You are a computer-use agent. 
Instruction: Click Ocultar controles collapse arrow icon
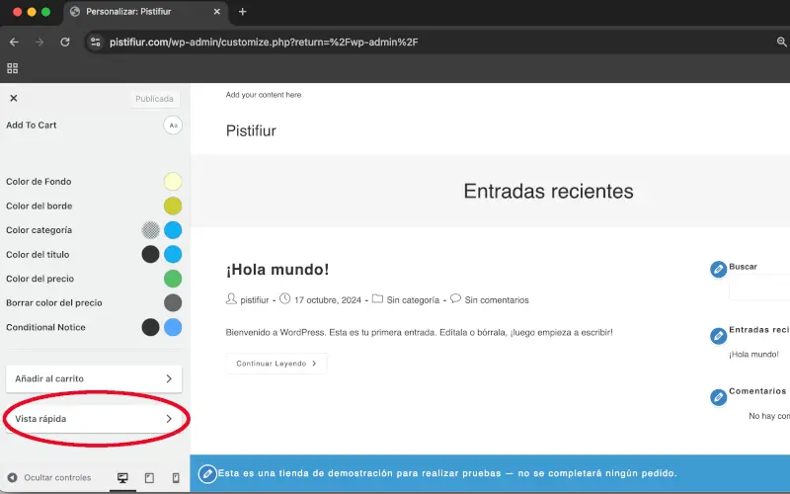(x=13, y=477)
